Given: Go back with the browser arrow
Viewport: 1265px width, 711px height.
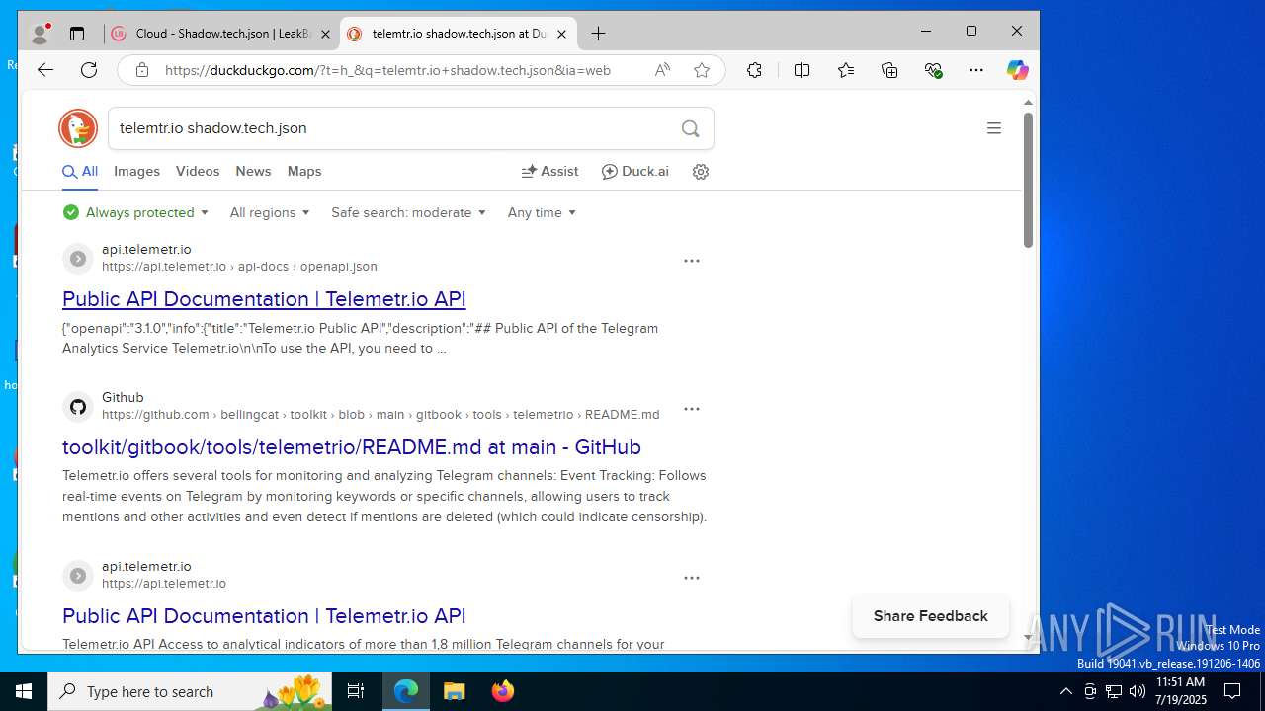Looking at the screenshot, I should (45, 70).
